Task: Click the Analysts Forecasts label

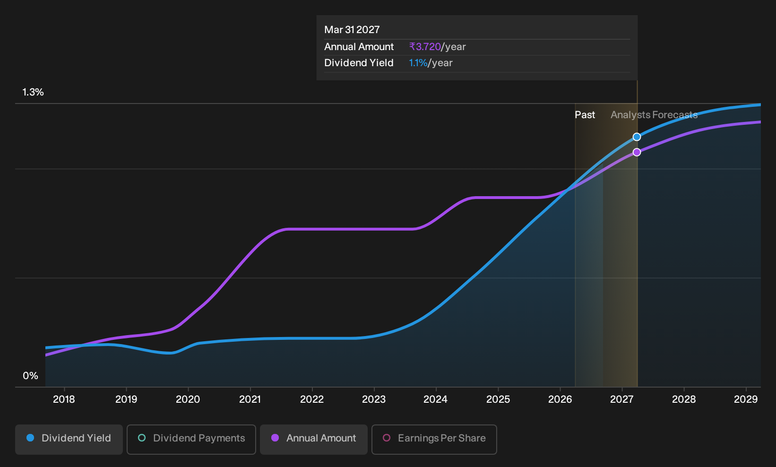Action: [x=654, y=115]
